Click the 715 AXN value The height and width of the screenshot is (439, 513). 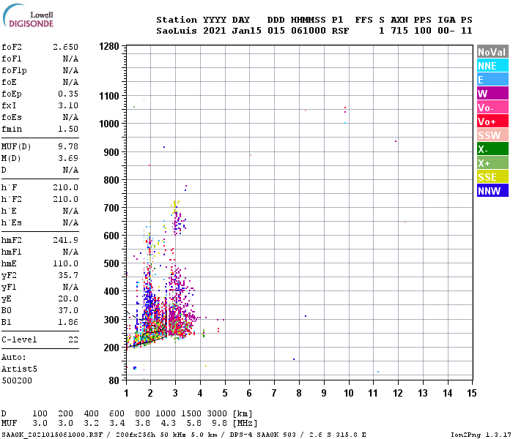click(399, 31)
